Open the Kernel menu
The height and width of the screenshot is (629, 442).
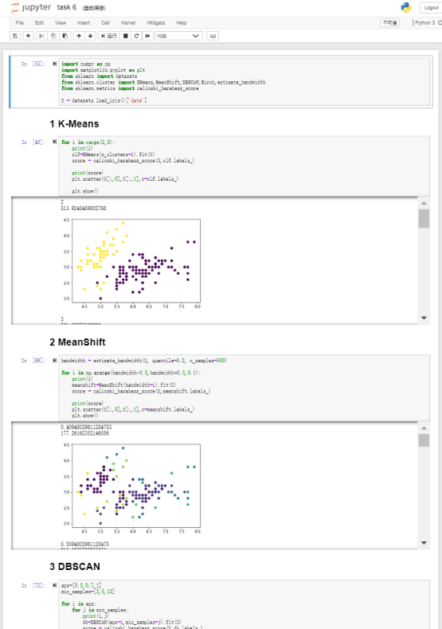coord(128,23)
